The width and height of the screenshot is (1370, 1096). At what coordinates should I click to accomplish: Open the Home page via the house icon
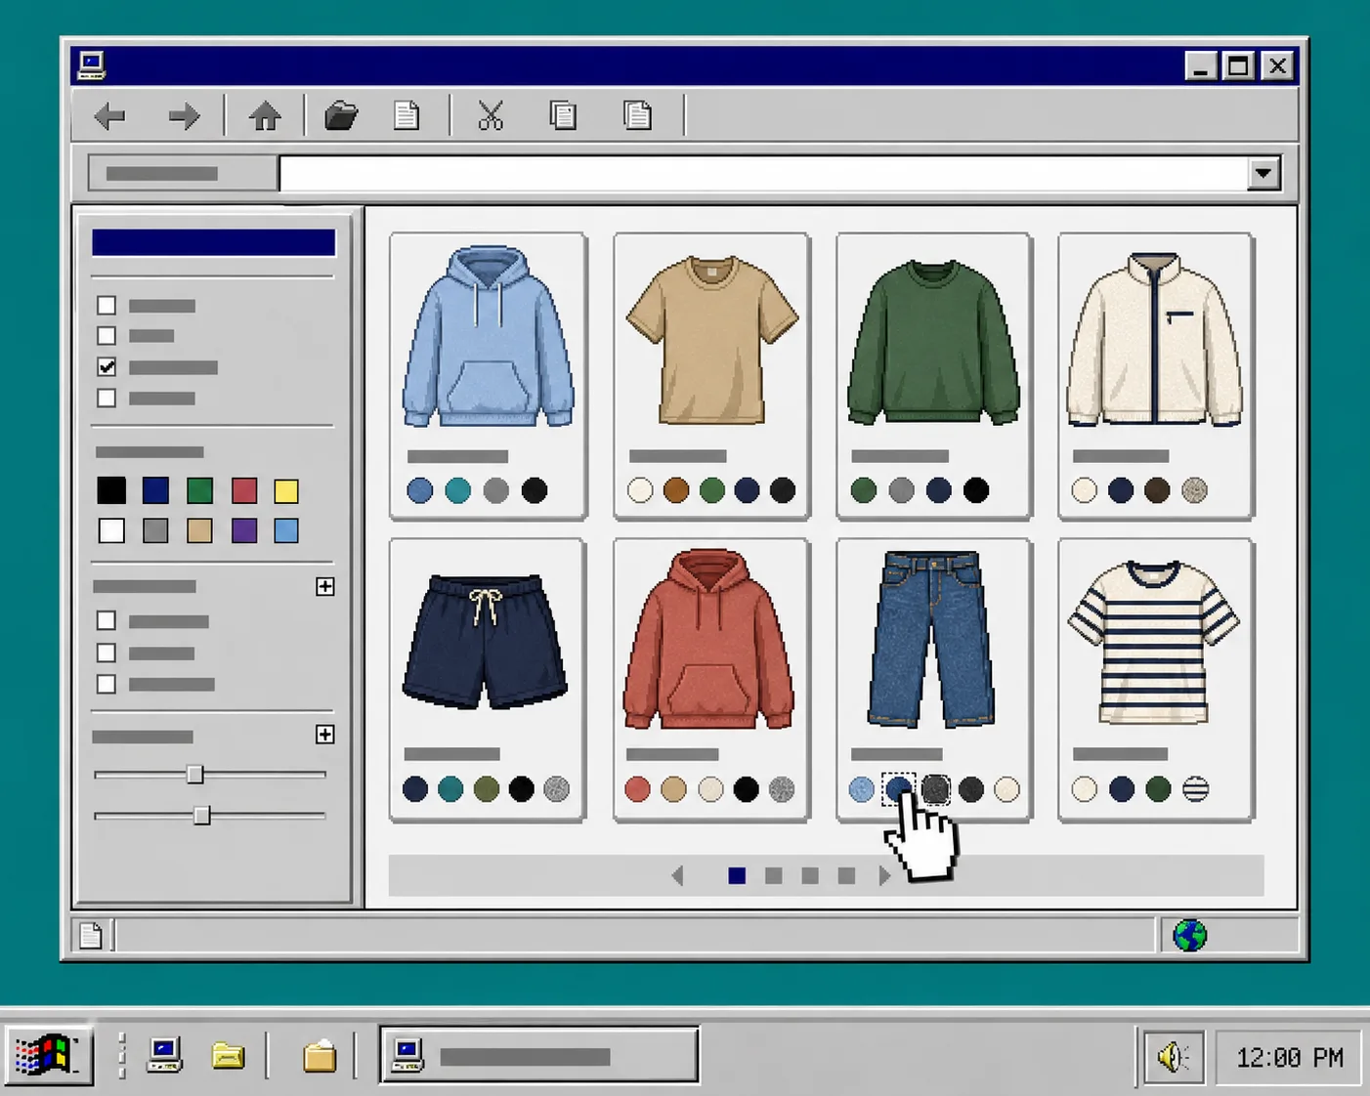(x=265, y=116)
